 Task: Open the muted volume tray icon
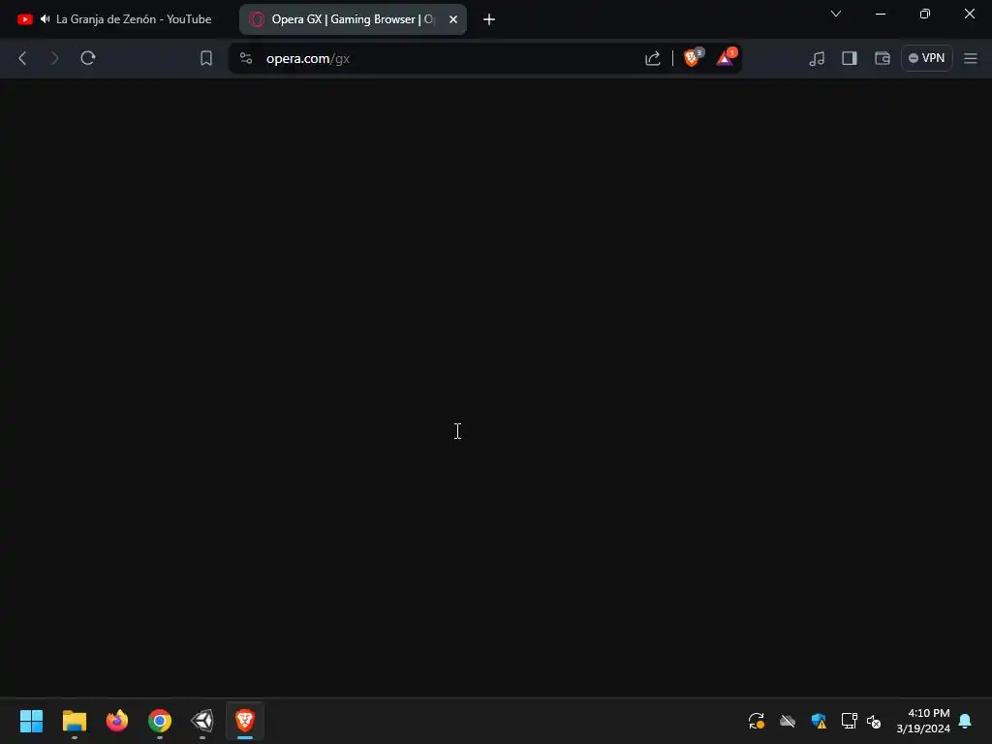click(x=874, y=721)
